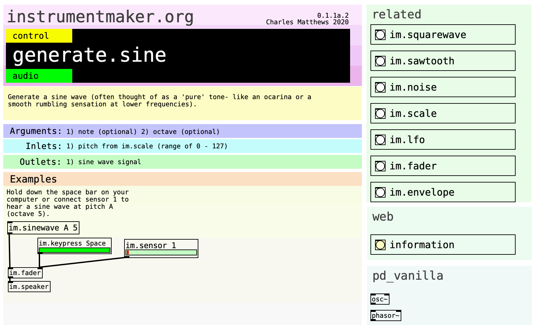Click the Outlets sine wave signal row

pyautogui.click(x=183, y=162)
